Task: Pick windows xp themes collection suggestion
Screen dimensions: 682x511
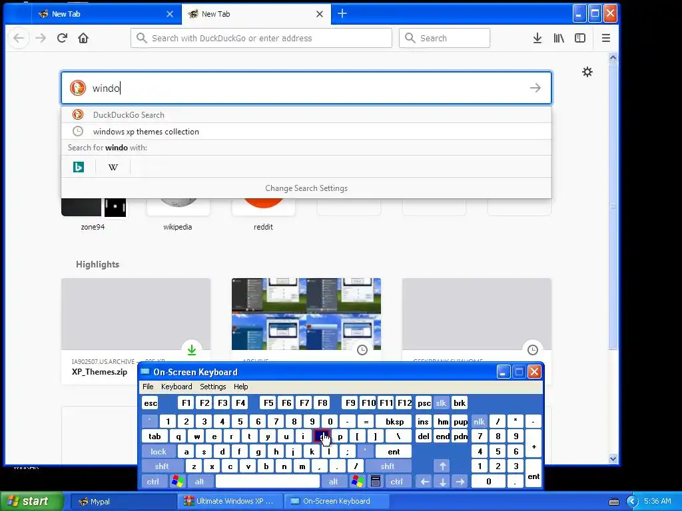Action: (x=306, y=131)
